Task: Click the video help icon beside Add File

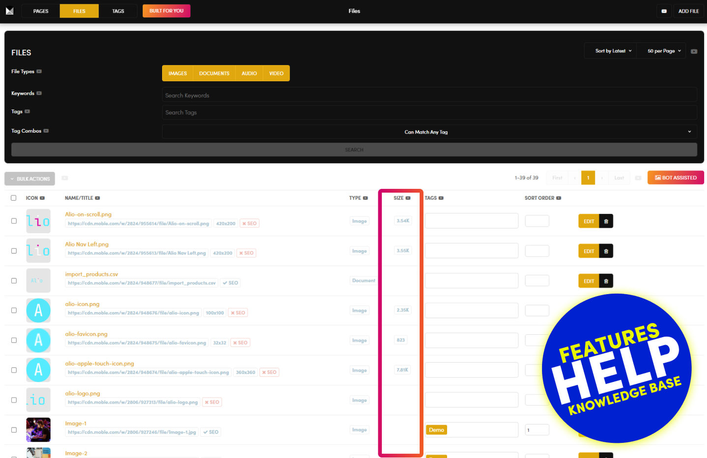Action: click(x=664, y=11)
